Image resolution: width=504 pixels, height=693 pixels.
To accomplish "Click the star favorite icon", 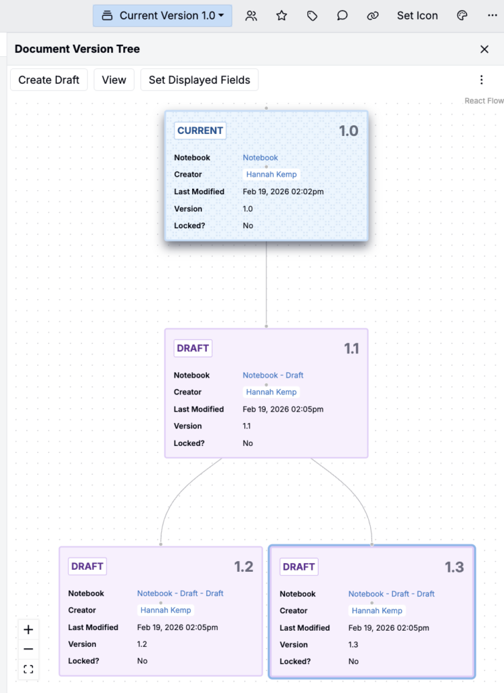I will point(281,16).
